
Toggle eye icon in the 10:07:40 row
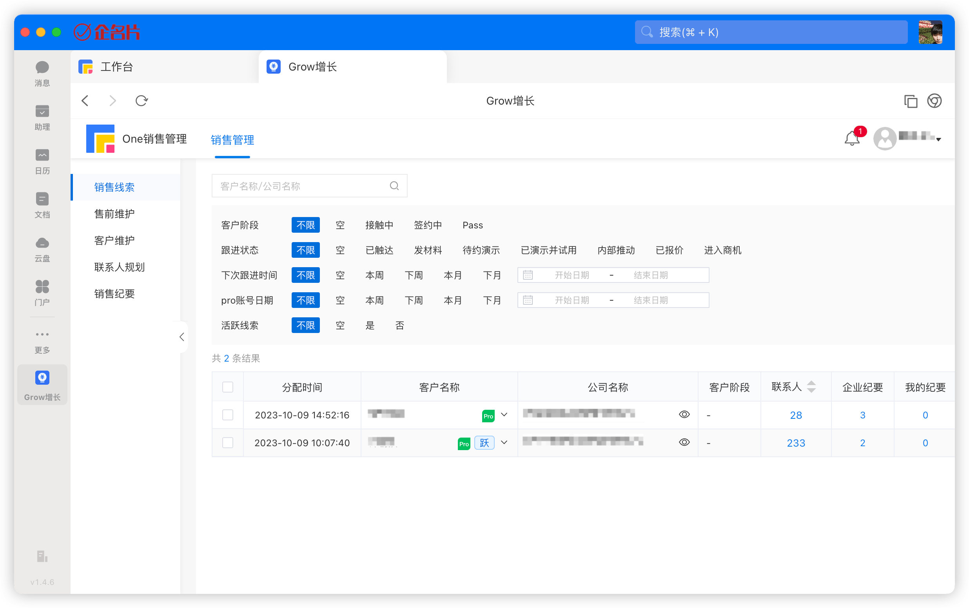pos(684,442)
